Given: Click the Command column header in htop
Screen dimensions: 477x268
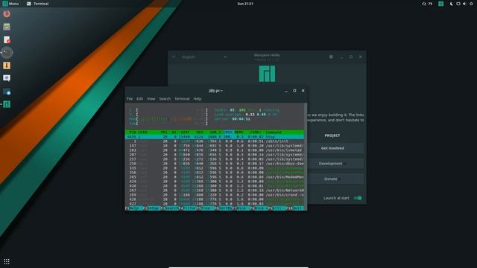Looking at the screenshot, I should click(x=274, y=133).
